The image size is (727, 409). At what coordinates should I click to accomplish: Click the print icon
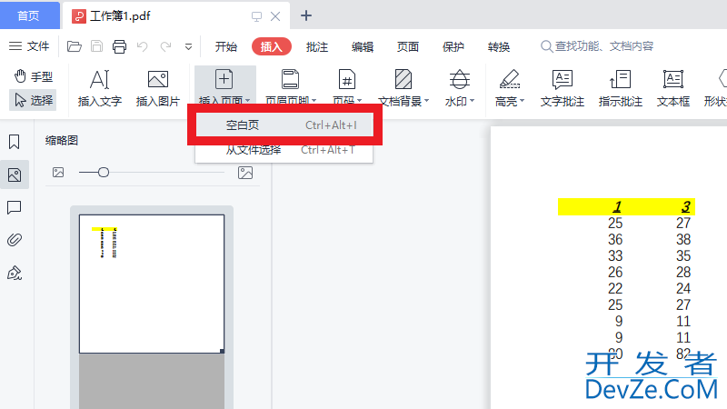(x=119, y=46)
